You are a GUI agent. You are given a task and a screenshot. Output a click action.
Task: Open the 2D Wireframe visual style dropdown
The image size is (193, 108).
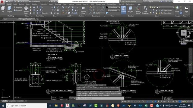[x=113, y=7]
